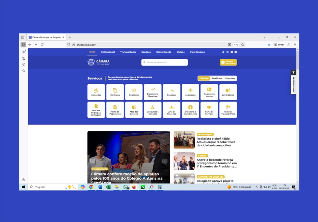The height and width of the screenshot is (222, 318).
Task: Switch services filter to Empresas
Action: pyautogui.click(x=230, y=78)
